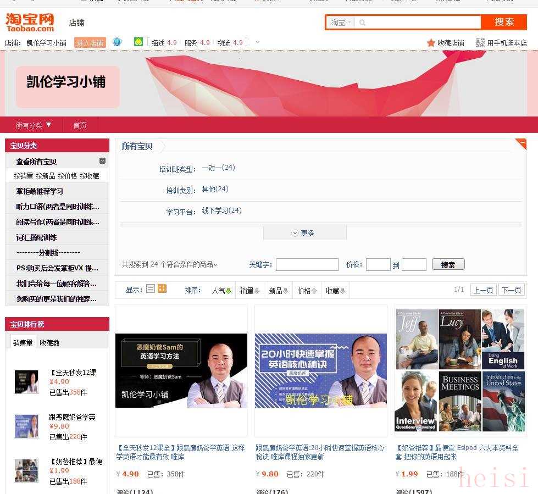The width and height of the screenshot is (538, 494).
Task: Expand the shop rating details arrow
Action: (258, 42)
